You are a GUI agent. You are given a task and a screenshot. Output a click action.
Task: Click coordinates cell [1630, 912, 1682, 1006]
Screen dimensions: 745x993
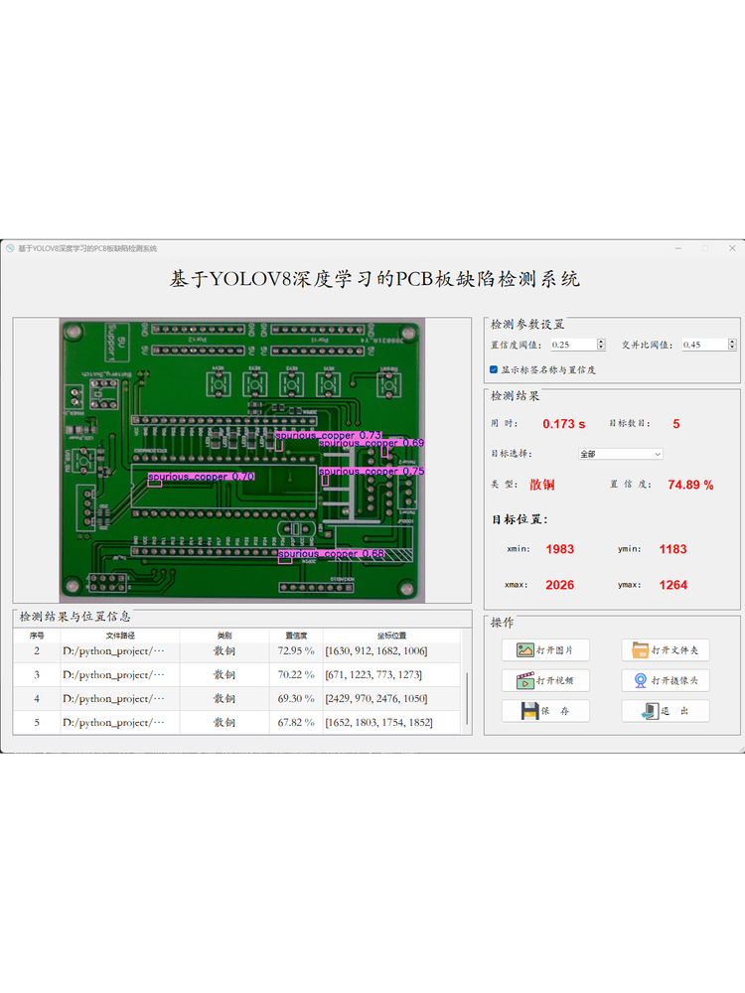click(391, 651)
